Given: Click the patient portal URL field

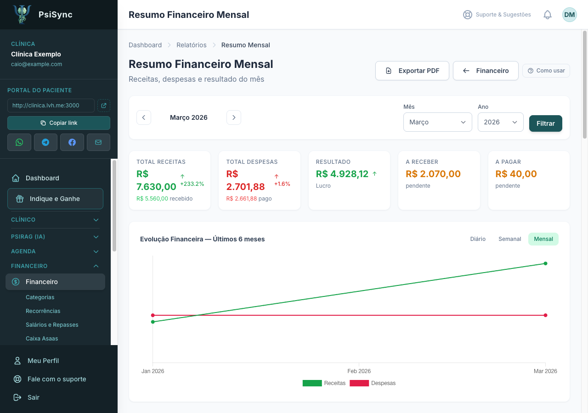Looking at the screenshot, I should [x=51, y=106].
